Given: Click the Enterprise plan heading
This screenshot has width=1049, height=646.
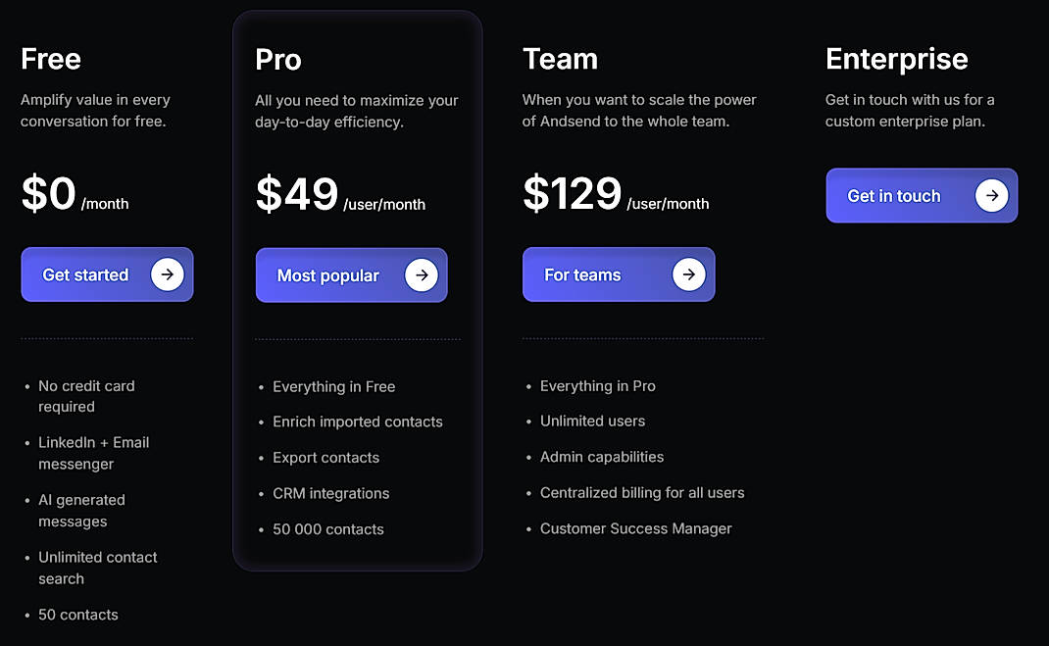Looking at the screenshot, I should click(896, 59).
